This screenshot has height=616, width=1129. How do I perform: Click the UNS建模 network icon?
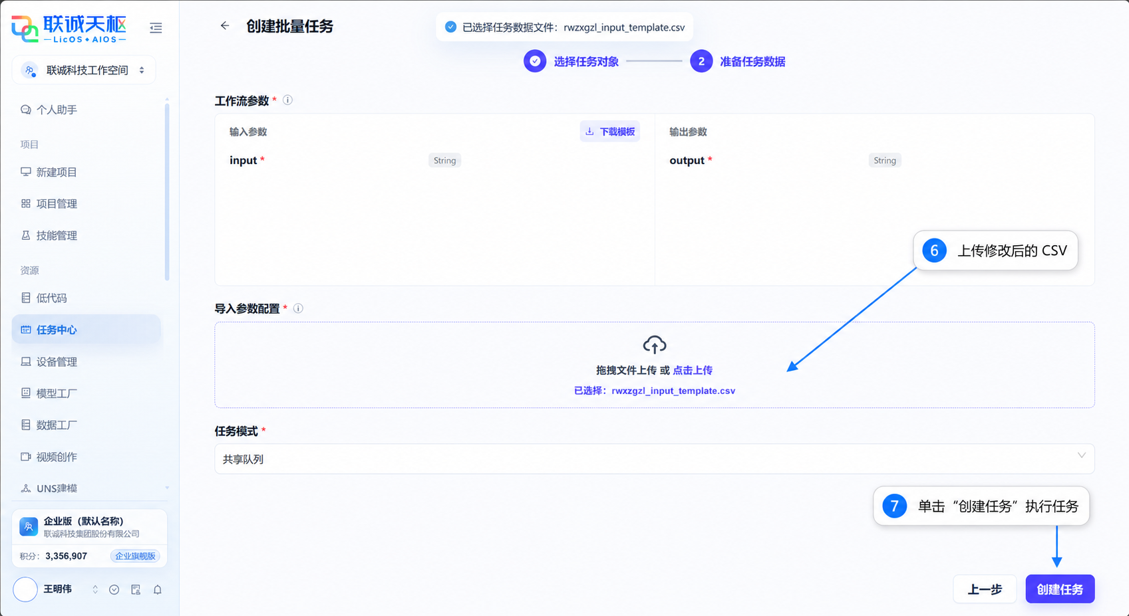tap(26, 488)
